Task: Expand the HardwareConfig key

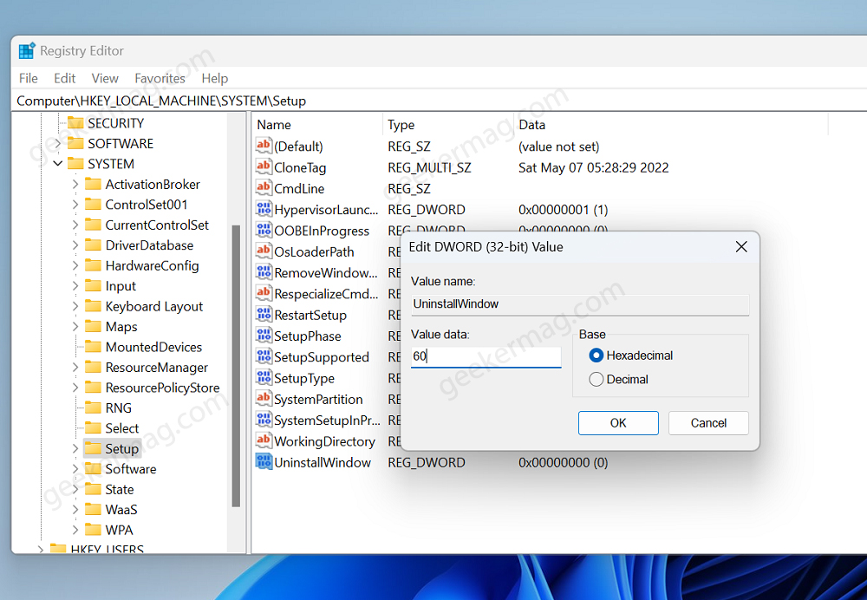Action: point(75,266)
